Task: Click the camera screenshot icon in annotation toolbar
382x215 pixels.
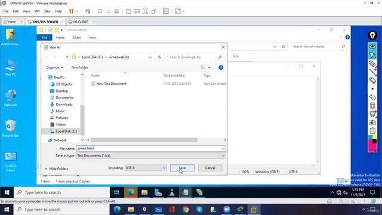Action: tap(372, 122)
